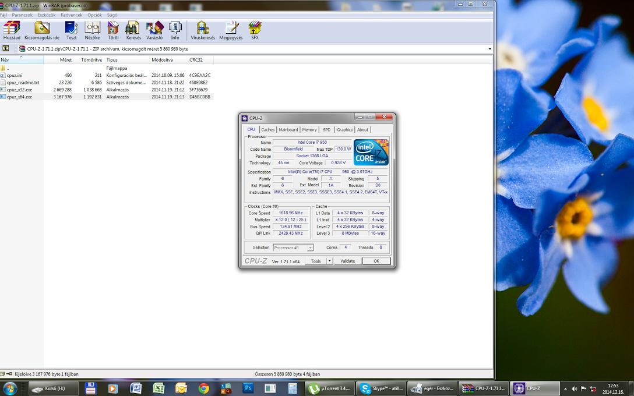Switch to Skype taskbar button
This screenshot has height=396, width=634.
pos(381,389)
